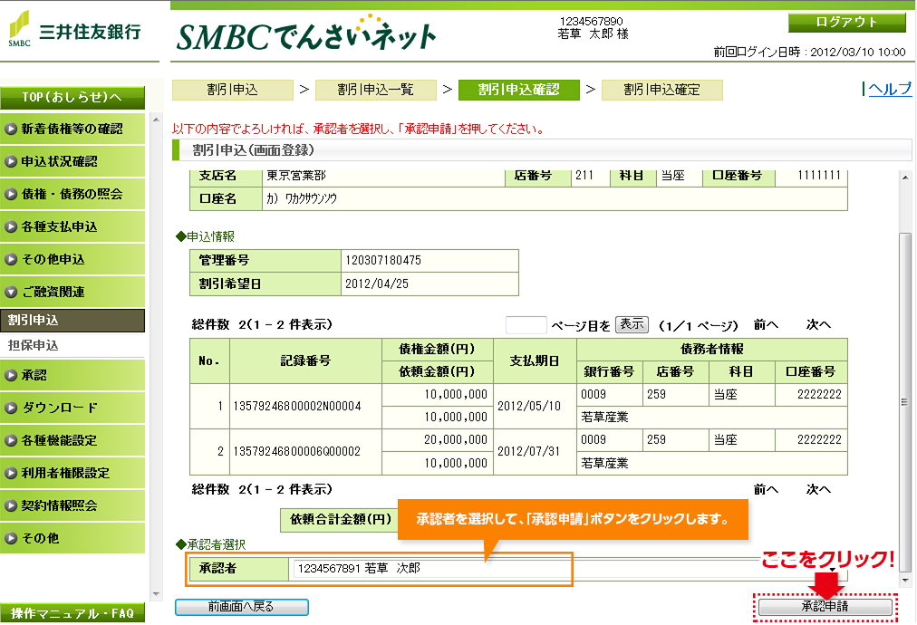This screenshot has height=625, width=917.
Task: Open 各種機能設定 sidebar menu
Action: [x=72, y=440]
